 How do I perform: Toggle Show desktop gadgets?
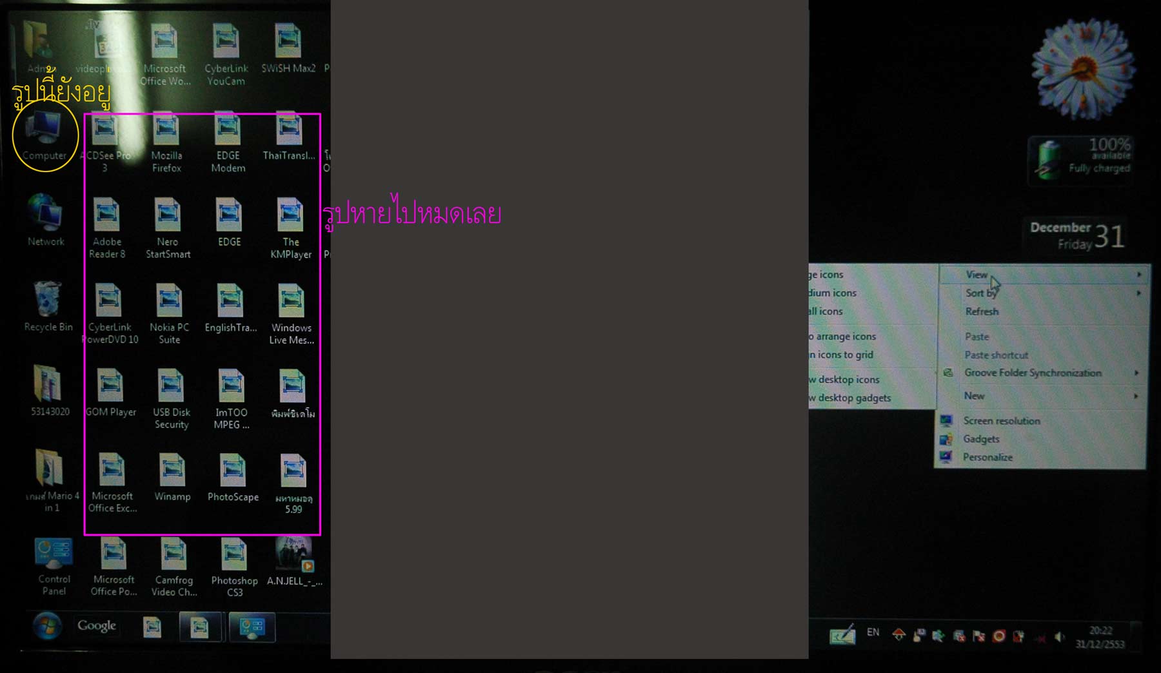(x=873, y=398)
